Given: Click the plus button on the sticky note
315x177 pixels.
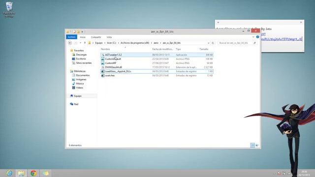Looking at the screenshot, I should coord(218,23).
